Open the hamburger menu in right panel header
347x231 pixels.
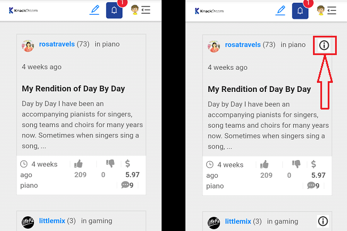coord(332,10)
